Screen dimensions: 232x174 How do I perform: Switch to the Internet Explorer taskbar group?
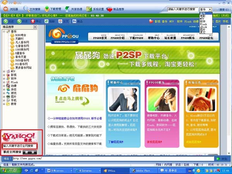(x=87, y=171)
